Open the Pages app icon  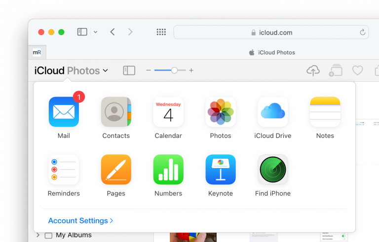pos(116,170)
